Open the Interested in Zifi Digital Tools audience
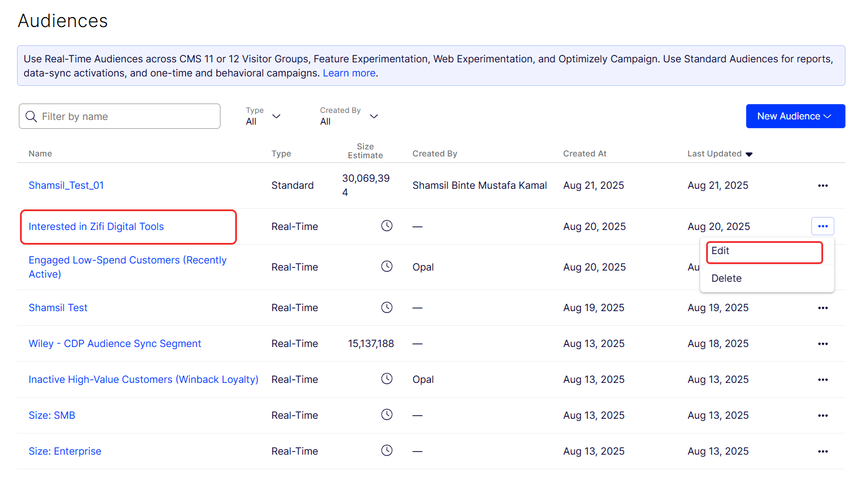 (96, 226)
